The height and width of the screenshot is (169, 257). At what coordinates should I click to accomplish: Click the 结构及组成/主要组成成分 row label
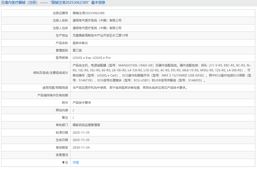(50, 73)
